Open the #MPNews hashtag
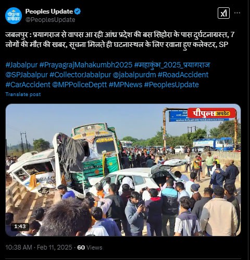Viewport: 250px width, 260px height. [126, 85]
